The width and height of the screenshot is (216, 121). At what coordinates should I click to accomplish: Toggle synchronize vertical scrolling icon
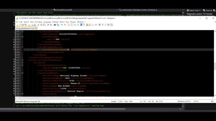tap(68, 25)
